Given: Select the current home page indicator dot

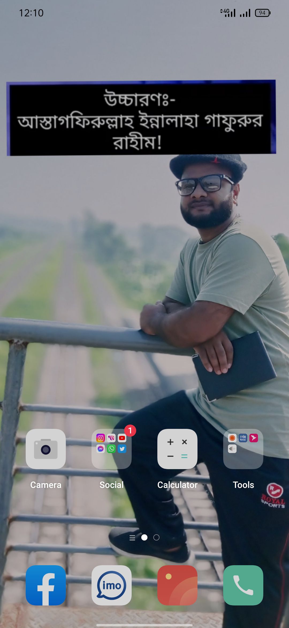Looking at the screenshot, I should pyautogui.click(x=144, y=537).
